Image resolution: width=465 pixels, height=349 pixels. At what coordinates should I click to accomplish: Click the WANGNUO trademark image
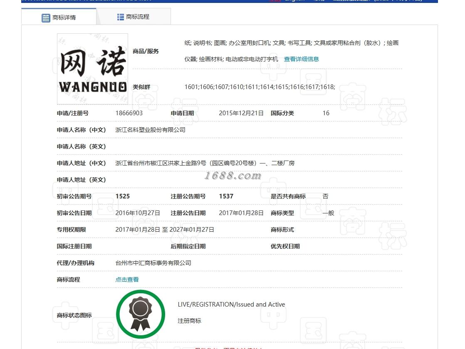92,69
